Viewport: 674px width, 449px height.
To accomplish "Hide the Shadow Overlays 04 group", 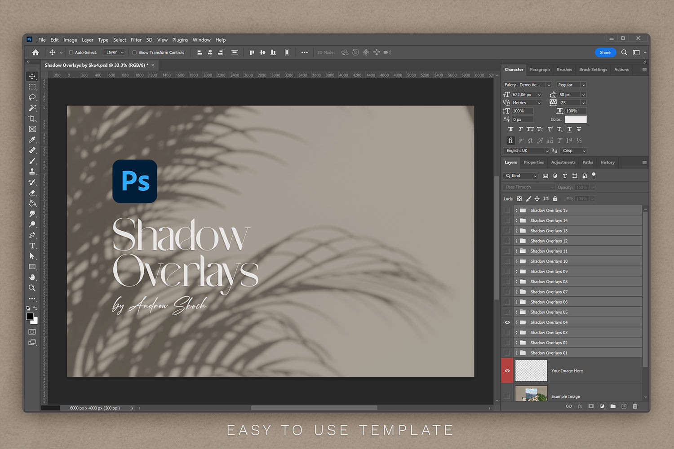I will point(507,322).
